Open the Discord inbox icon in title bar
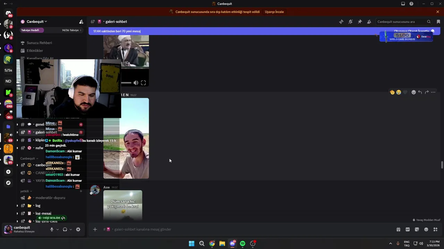The width and height of the screenshot is (444, 249). click(x=403, y=4)
